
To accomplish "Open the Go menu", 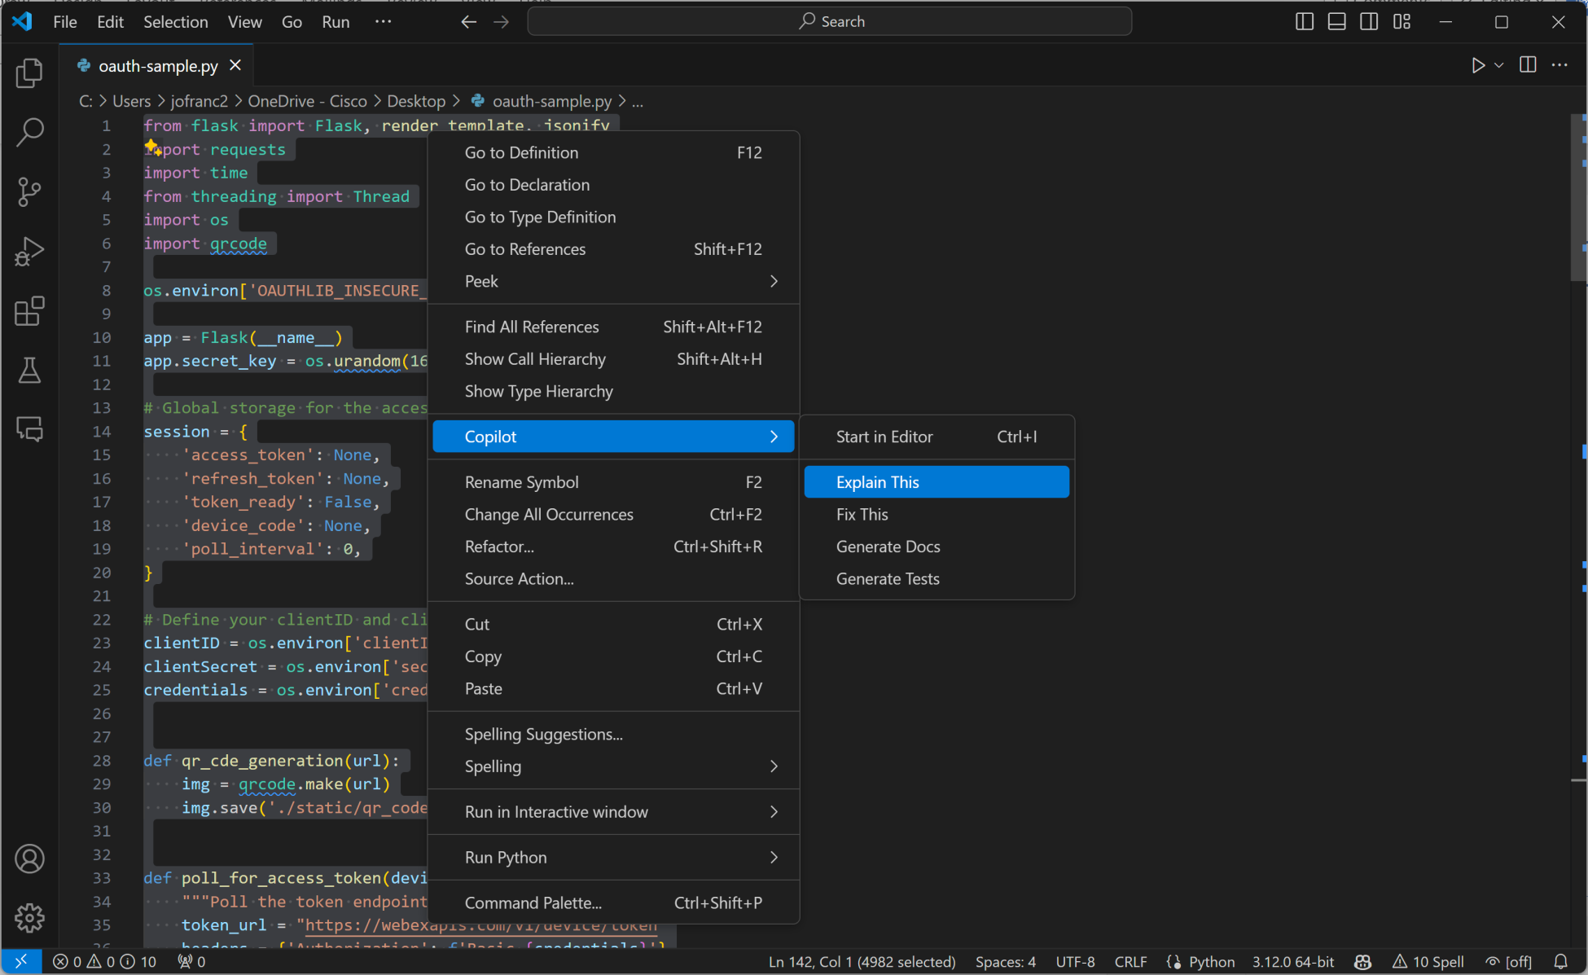I will click(292, 22).
